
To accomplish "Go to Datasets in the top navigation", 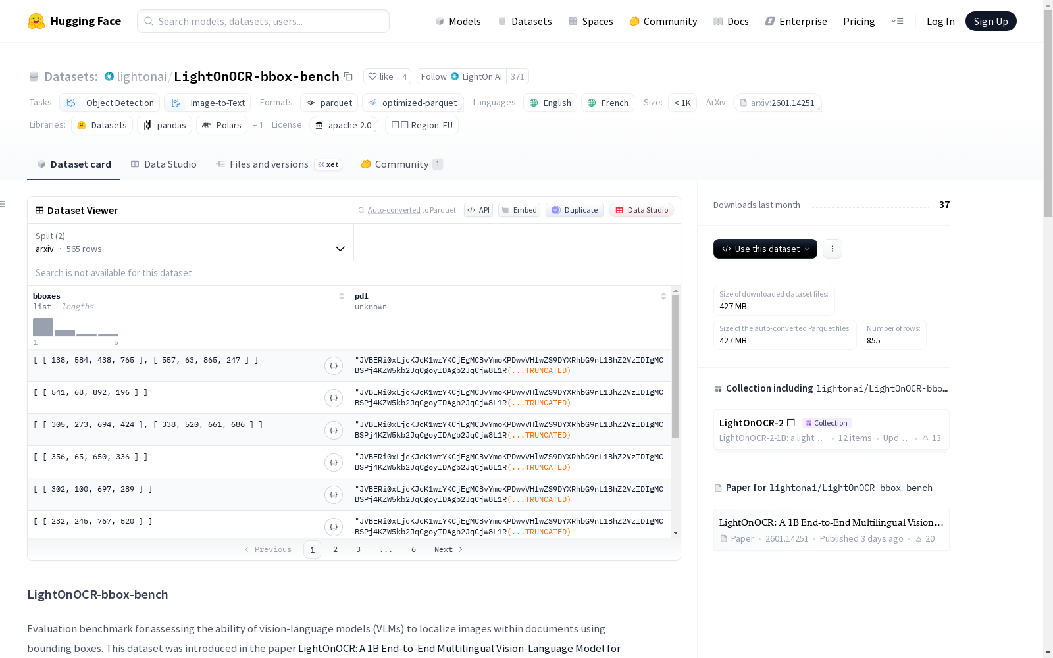I will (525, 21).
